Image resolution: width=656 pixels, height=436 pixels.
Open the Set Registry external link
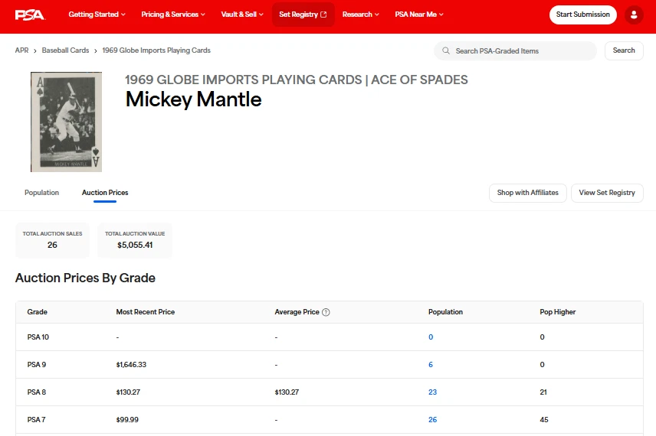pyautogui.click(x=303, y=15)
